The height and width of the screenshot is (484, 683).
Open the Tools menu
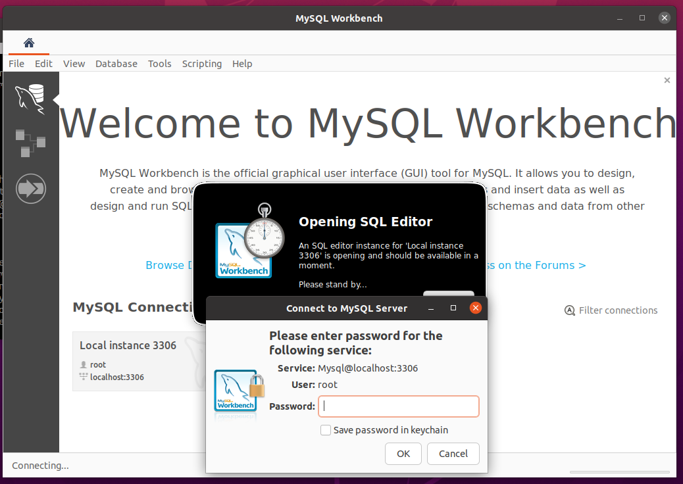(159, 64)
